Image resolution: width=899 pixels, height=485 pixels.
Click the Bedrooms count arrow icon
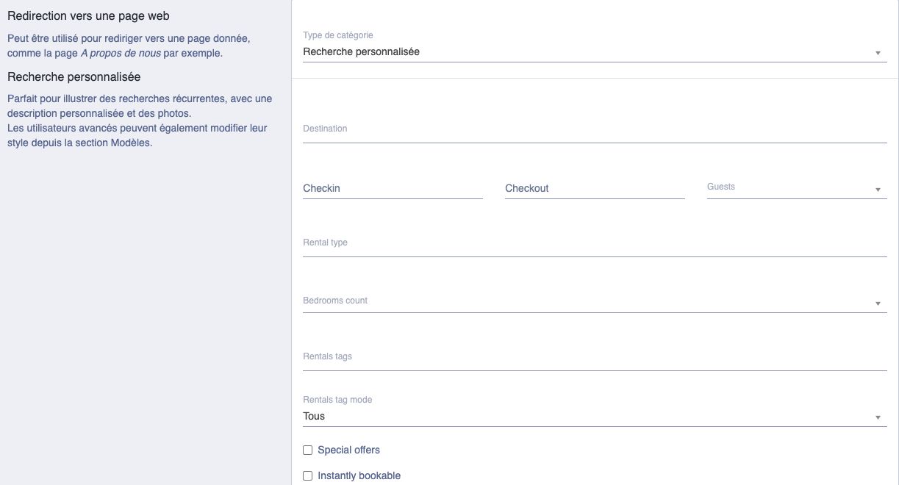coord(878,304)
